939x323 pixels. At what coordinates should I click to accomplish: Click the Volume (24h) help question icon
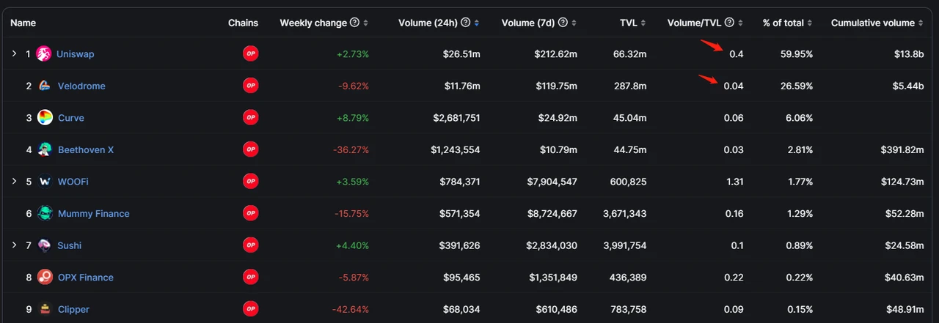click(x=467, y=23)
